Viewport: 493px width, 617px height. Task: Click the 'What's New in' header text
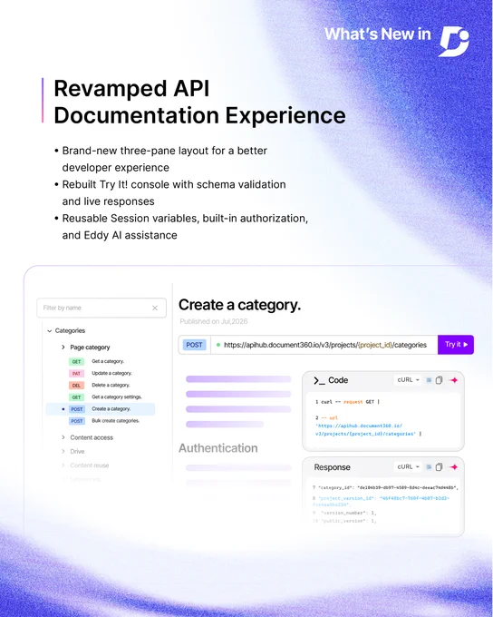point(377,34)
